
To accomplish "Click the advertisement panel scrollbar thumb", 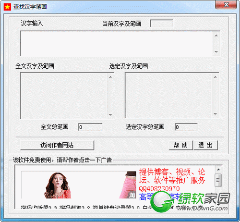I will coord(218,180).
